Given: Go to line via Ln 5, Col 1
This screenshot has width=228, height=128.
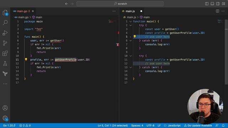Looking at the screenshot, I should (x=113, y=126).
